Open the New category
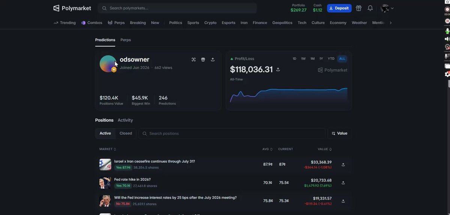This screenshot has height=215, width=450. click(155, 23)
